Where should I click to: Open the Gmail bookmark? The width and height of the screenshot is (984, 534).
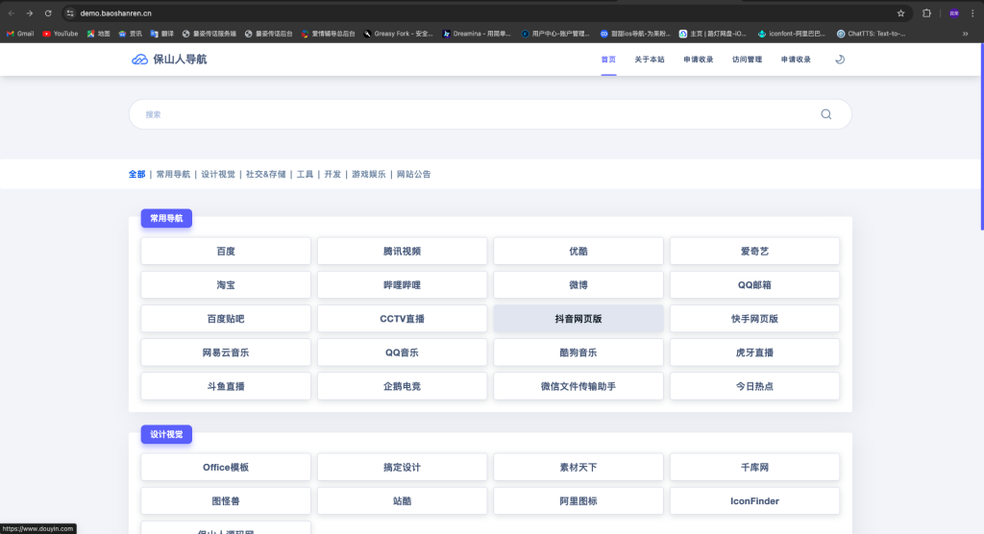click(x=20, y=34)
